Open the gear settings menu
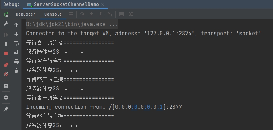The height and width of the screenshot is (130, 273). coord(6,98)
